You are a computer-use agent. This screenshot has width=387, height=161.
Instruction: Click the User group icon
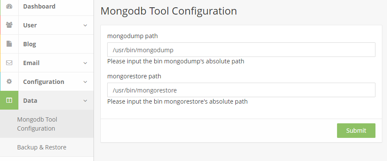click(x=9, y=25)
